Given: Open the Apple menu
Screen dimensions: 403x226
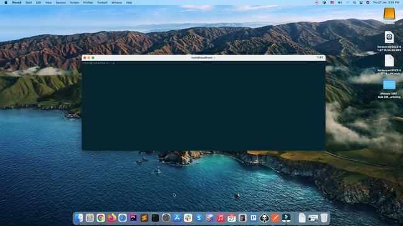Looking at the screenshot, I should (x=6, y=3).
